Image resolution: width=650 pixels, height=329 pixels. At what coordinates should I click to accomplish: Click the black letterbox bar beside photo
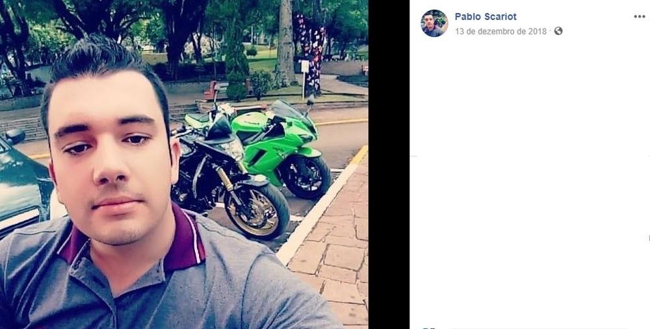pos(389,164)
